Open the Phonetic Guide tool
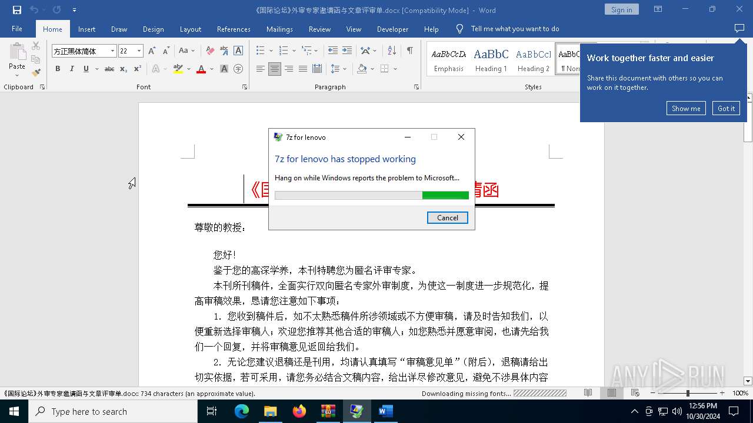The image size is (753, 423). pos(224,51)
